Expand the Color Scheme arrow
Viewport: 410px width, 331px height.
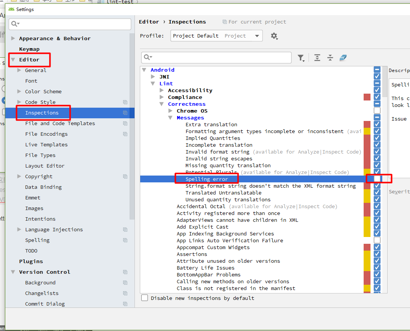coord(19,91)
